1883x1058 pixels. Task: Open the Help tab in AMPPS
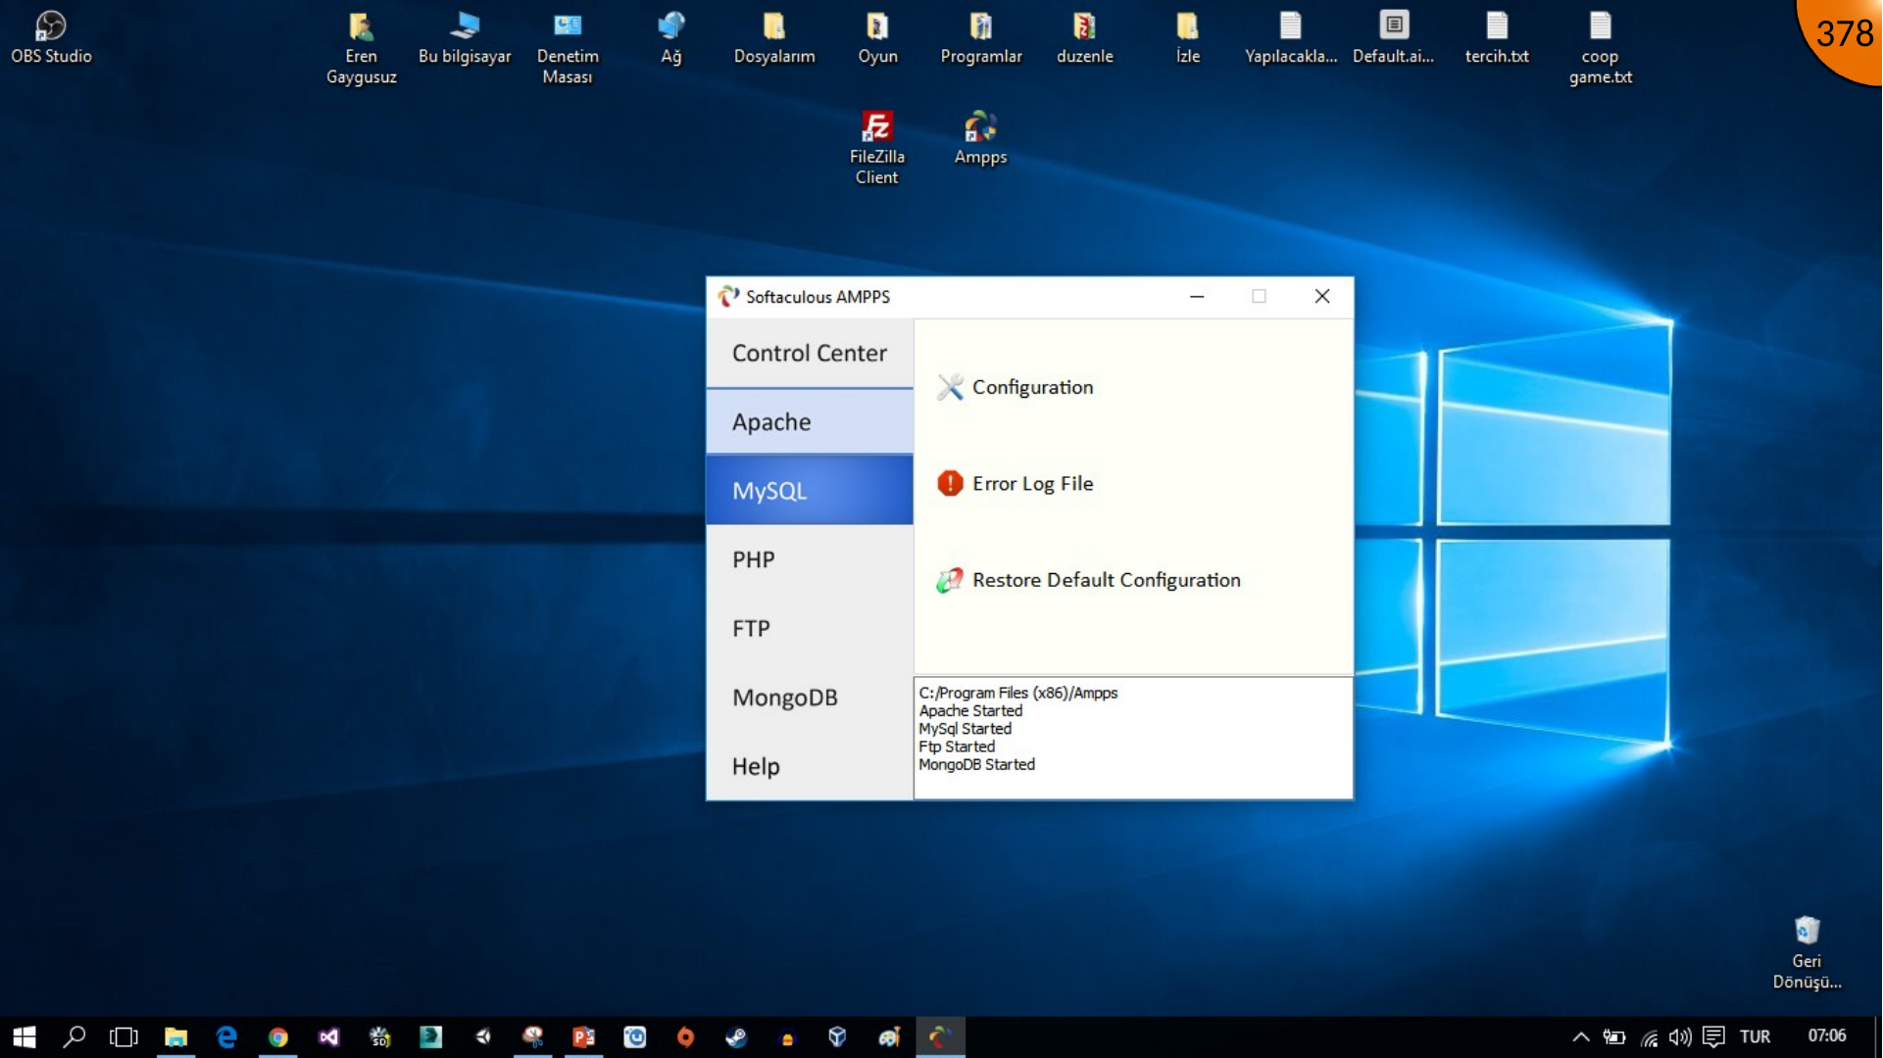pos(810,766)
